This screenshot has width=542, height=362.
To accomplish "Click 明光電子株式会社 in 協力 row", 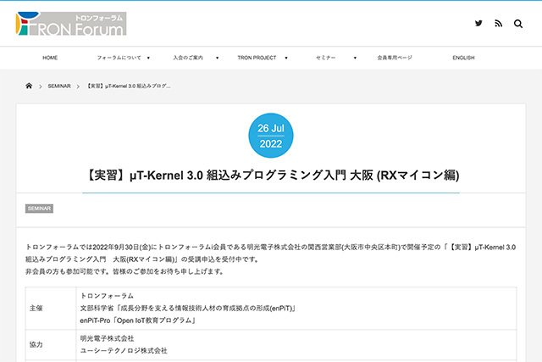I will [107, 338].
